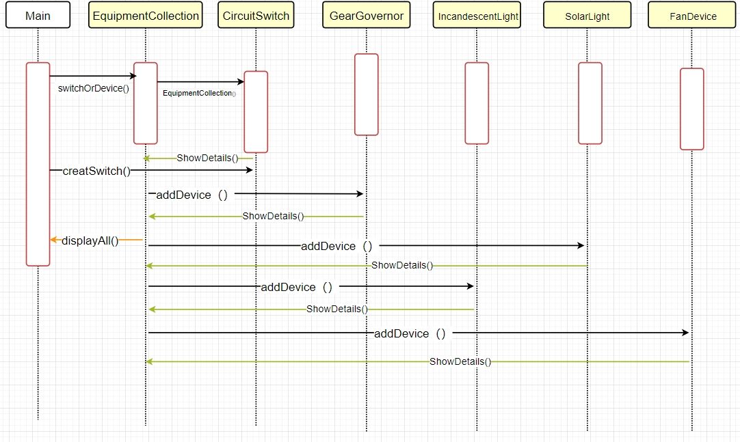Click the addDevice () label toward GearGovernor

pos(192,195)
